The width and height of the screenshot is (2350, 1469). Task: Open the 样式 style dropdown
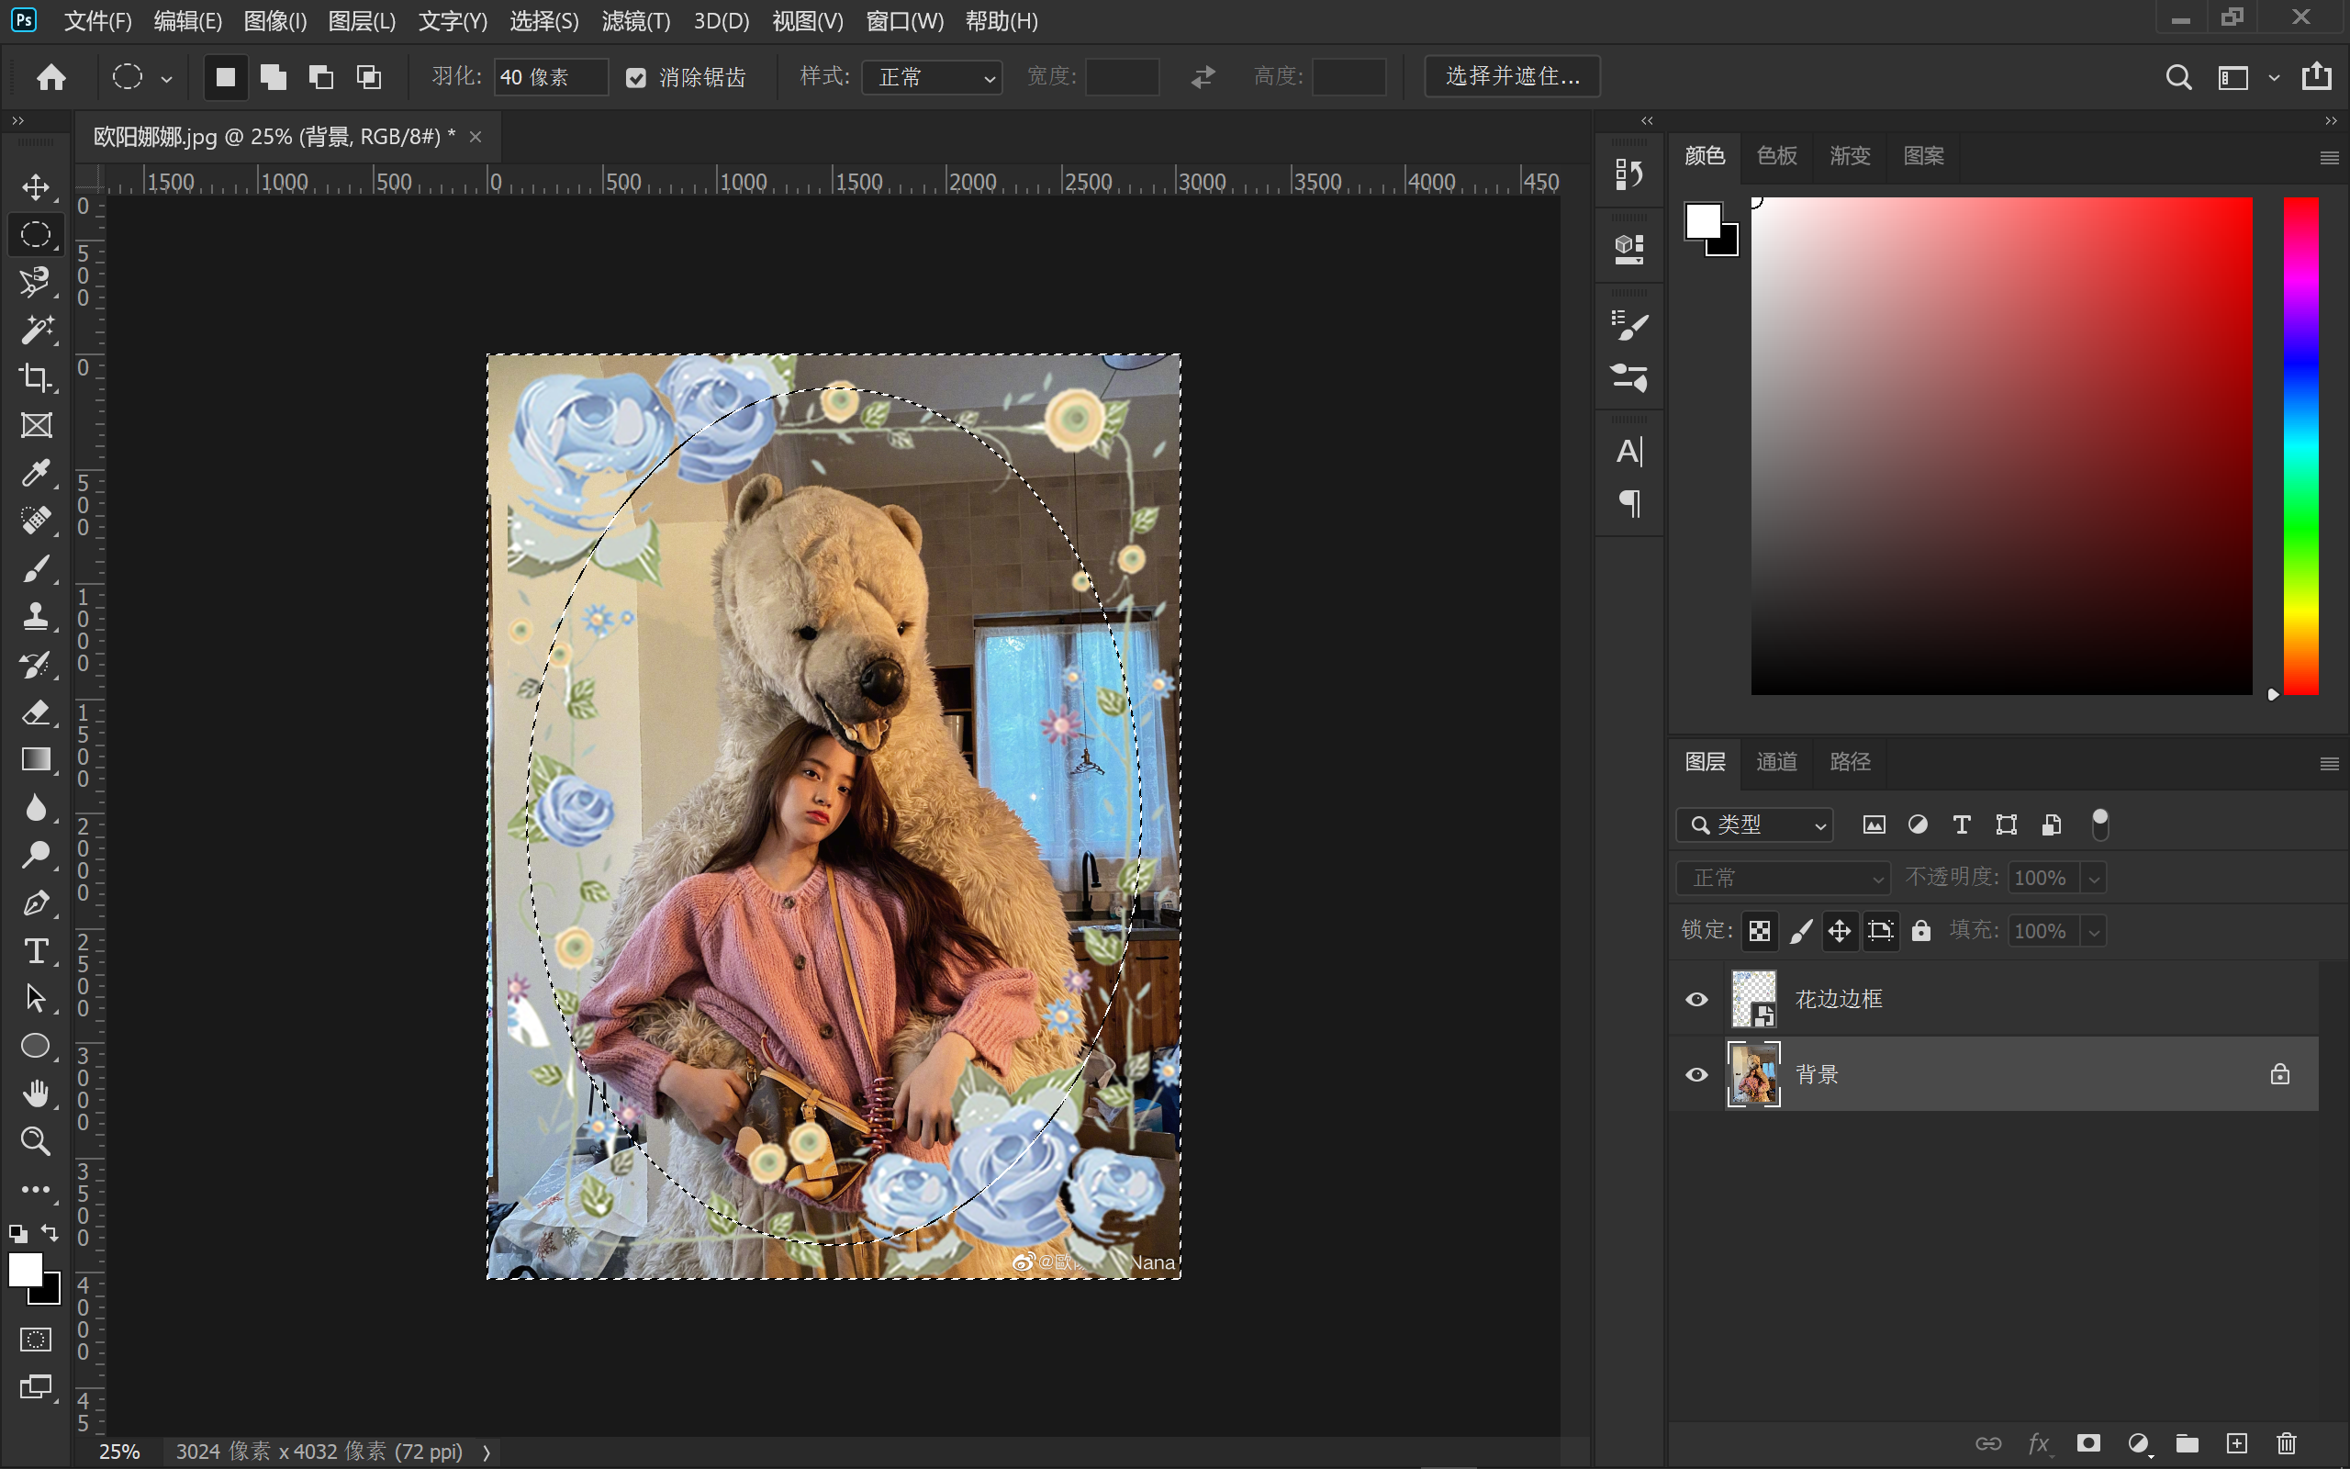[933, 77]
